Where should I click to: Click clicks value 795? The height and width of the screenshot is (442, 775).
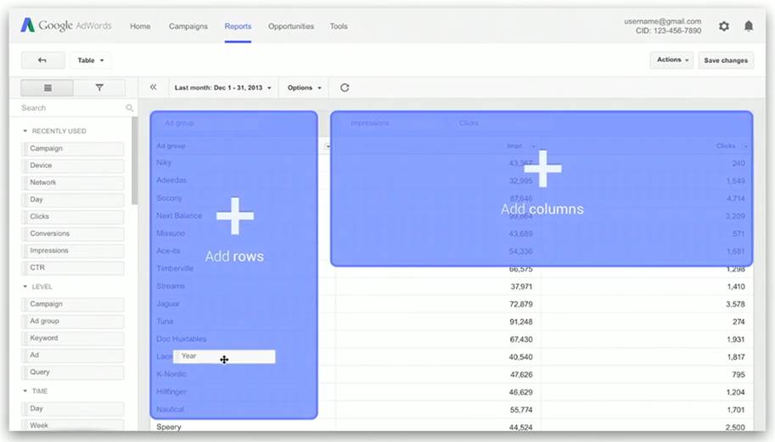(738, 375)
